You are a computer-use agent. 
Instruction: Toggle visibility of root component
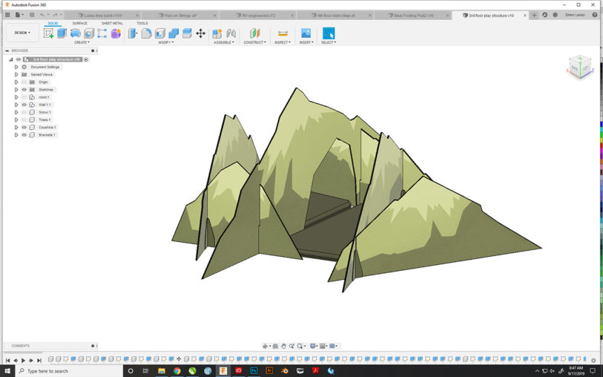(x=18, y=59)
